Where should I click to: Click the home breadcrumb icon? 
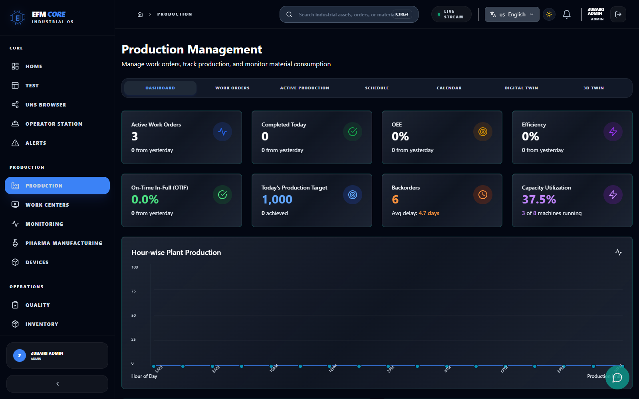coord(140,14)
